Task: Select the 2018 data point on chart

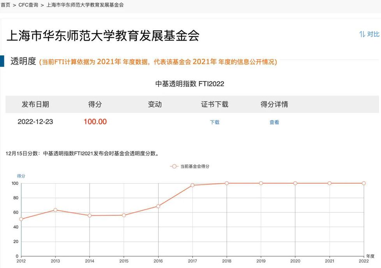Action: [x=227, y=183]
